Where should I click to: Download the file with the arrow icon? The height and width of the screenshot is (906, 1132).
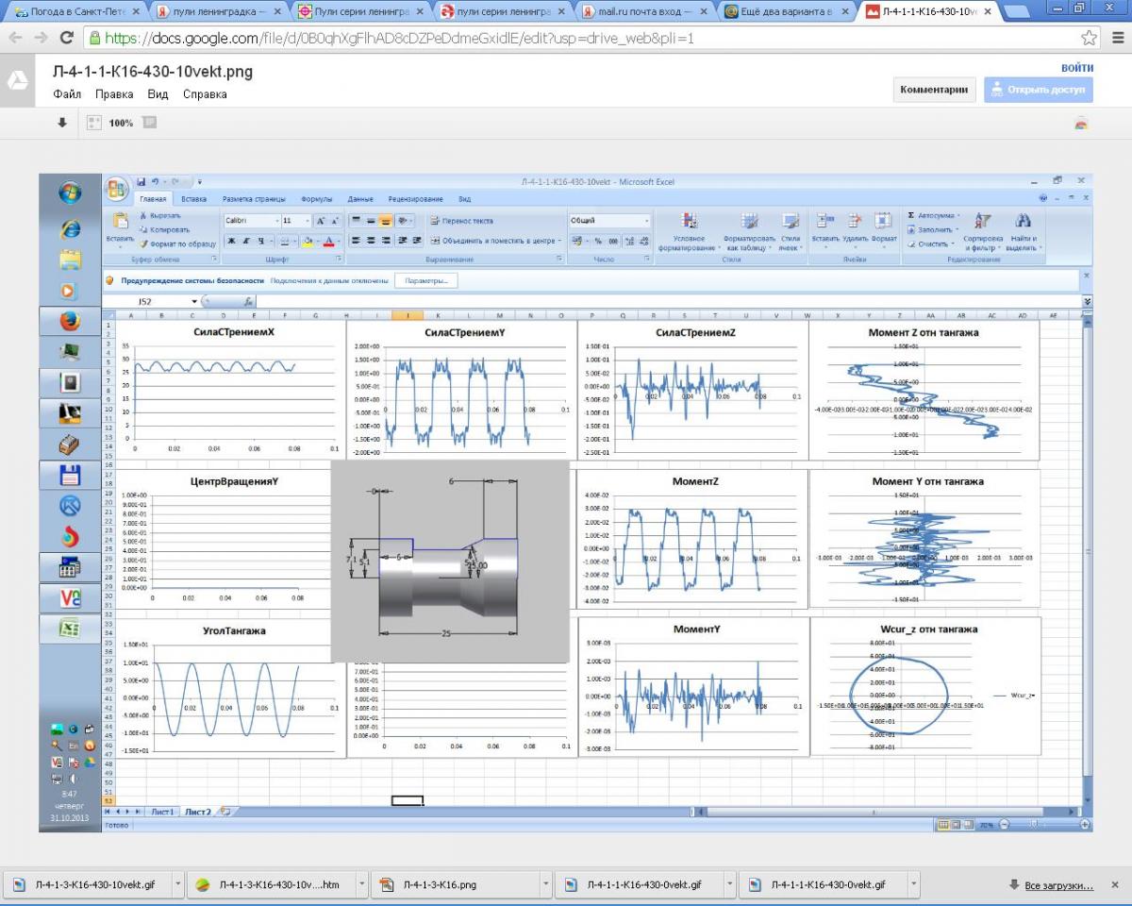pos(62,123)
